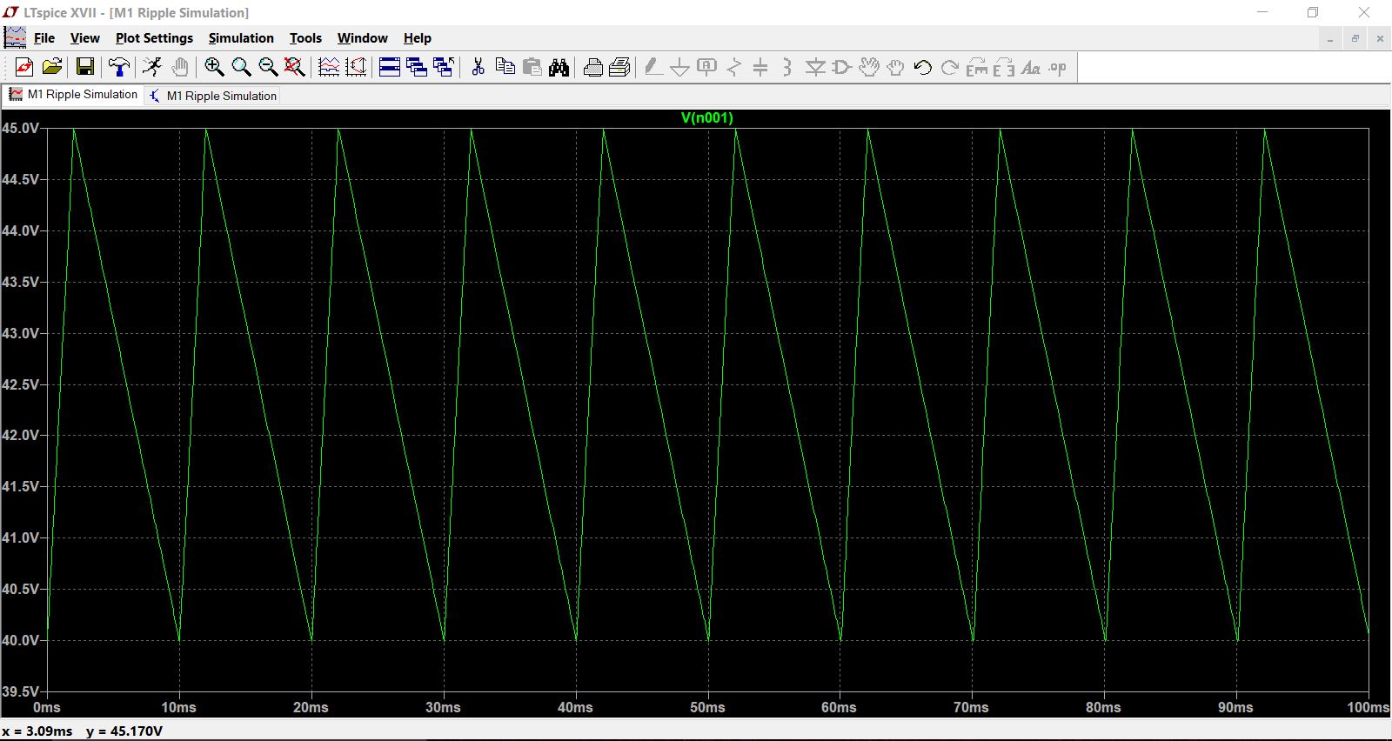The width and height of the screenshot is (1392, 741).
Task: Click the Undo arrow icon
Action: (x=922, y=67)
